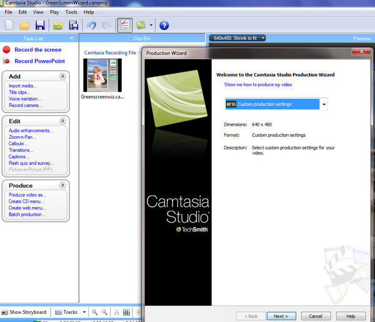Click the Help button in wizard

coord(351,316)
